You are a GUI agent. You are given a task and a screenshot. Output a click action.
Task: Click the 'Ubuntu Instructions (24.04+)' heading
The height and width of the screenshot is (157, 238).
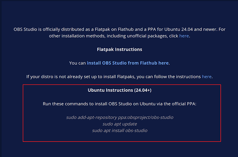coord(120,90)
